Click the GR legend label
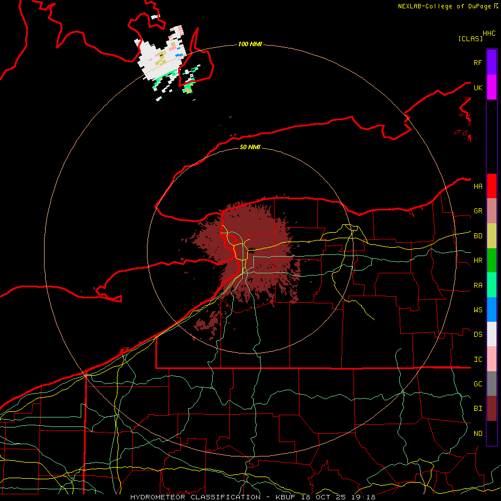The height and width of the screenshot is (501, 501). coord(478,211)
